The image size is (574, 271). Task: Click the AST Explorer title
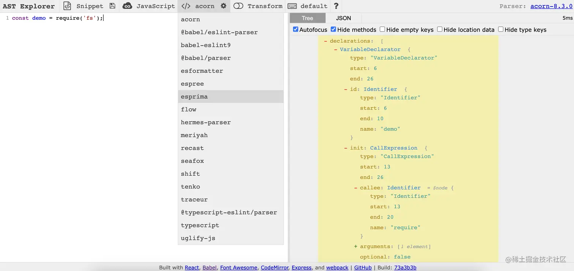pyautogui.click(x=29, y=6)
